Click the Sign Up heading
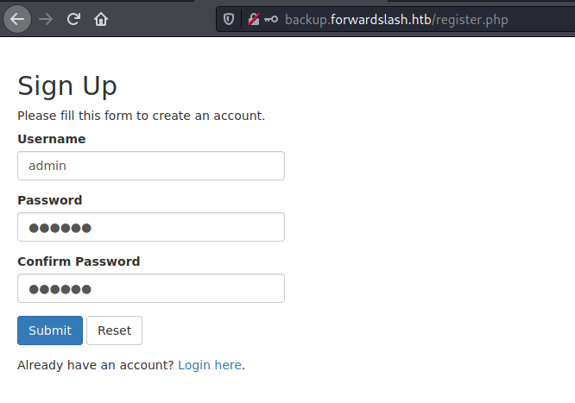 coord(67,85)
